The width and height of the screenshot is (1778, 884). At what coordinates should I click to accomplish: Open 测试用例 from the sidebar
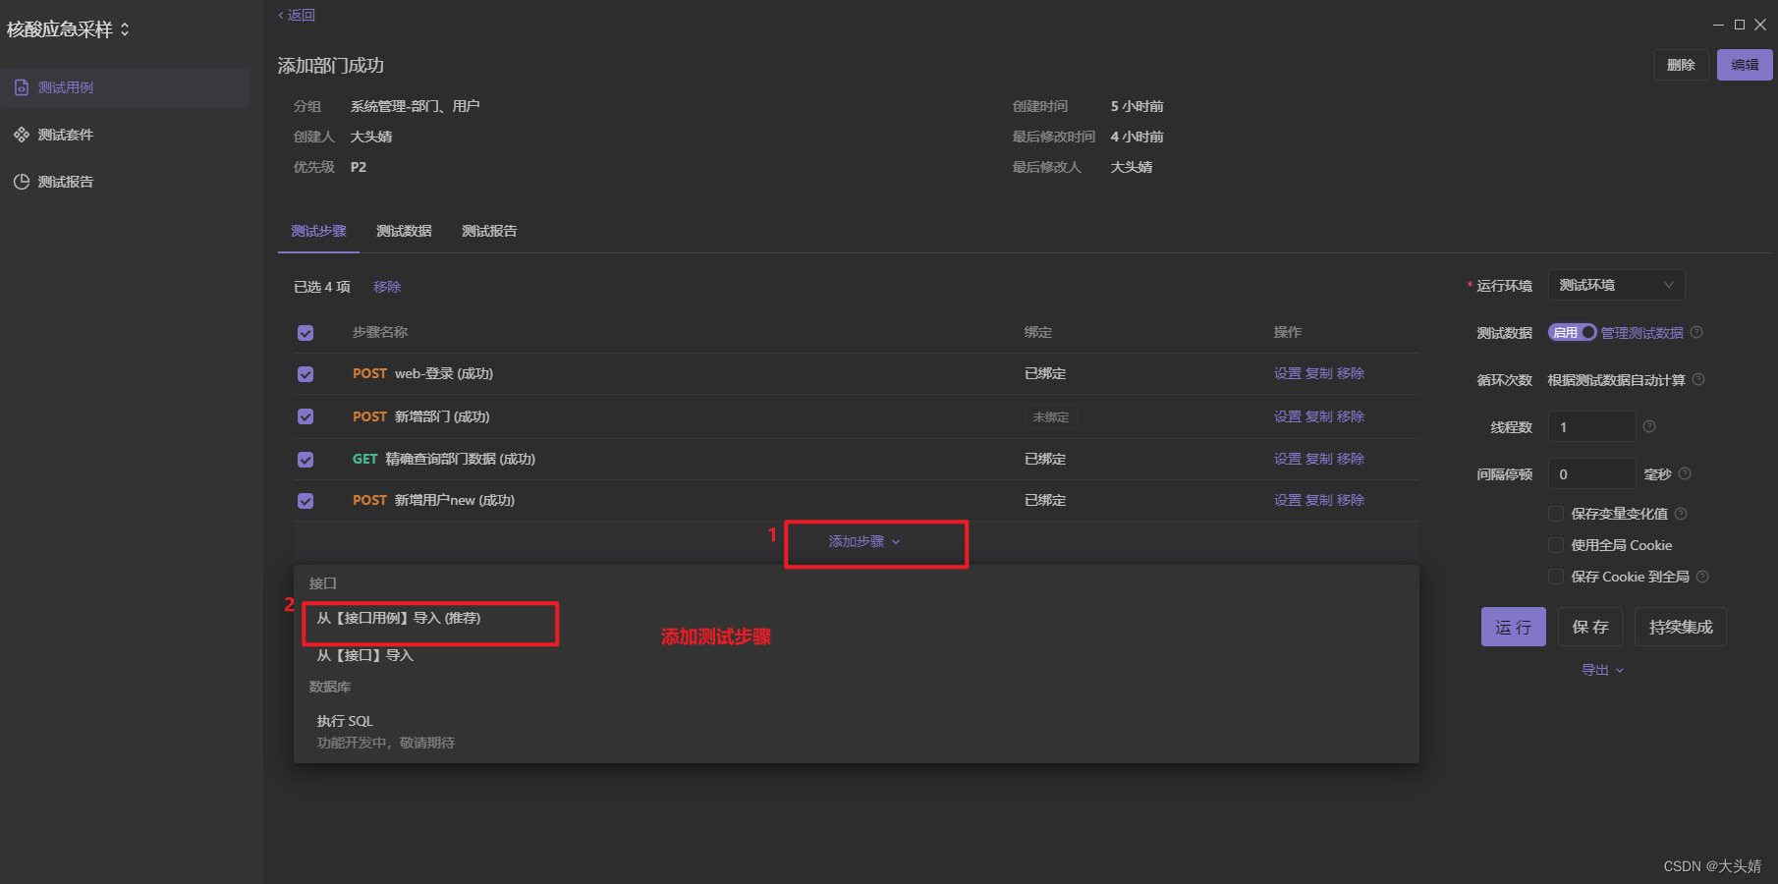(x=125, y=87)
